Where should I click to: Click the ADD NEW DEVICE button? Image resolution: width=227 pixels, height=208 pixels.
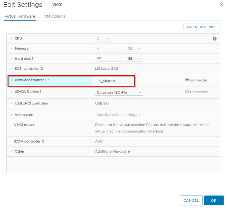click(x=201, y=27)
